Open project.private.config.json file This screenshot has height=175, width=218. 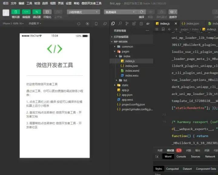131,109
